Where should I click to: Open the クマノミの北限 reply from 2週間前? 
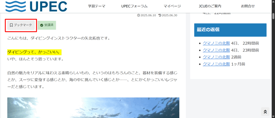tap(216, 57)
